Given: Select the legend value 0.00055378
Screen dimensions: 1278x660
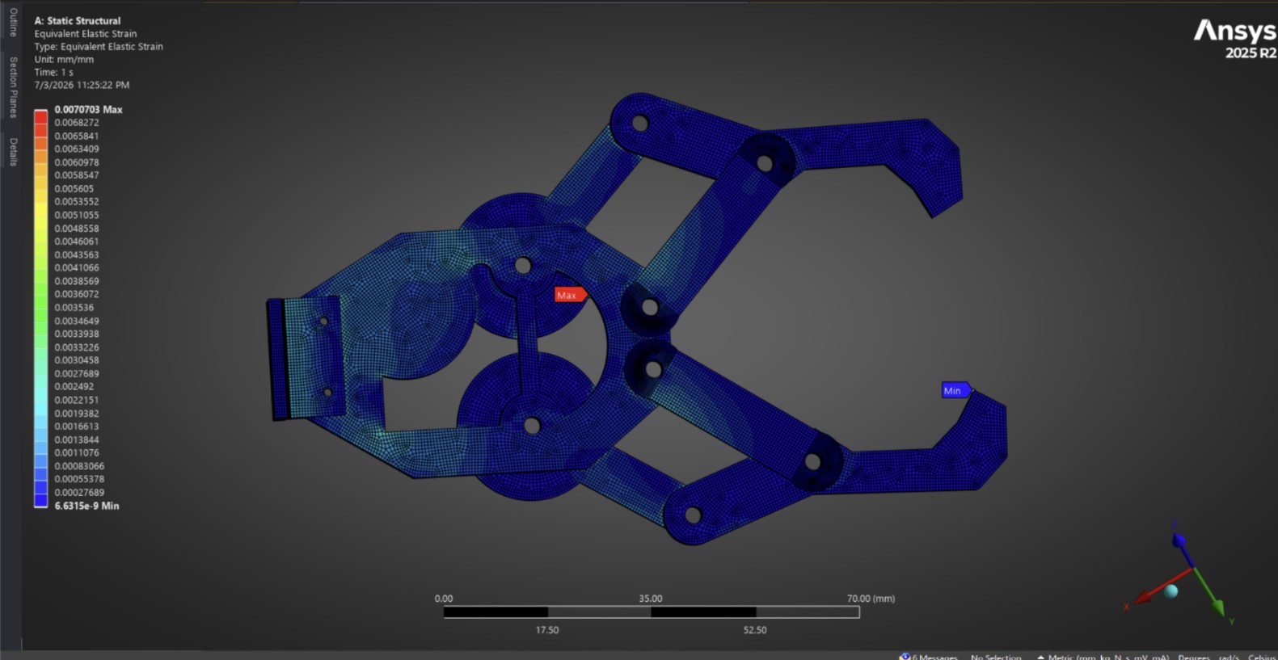Looking at the screenshot, I should coord(79,479).
